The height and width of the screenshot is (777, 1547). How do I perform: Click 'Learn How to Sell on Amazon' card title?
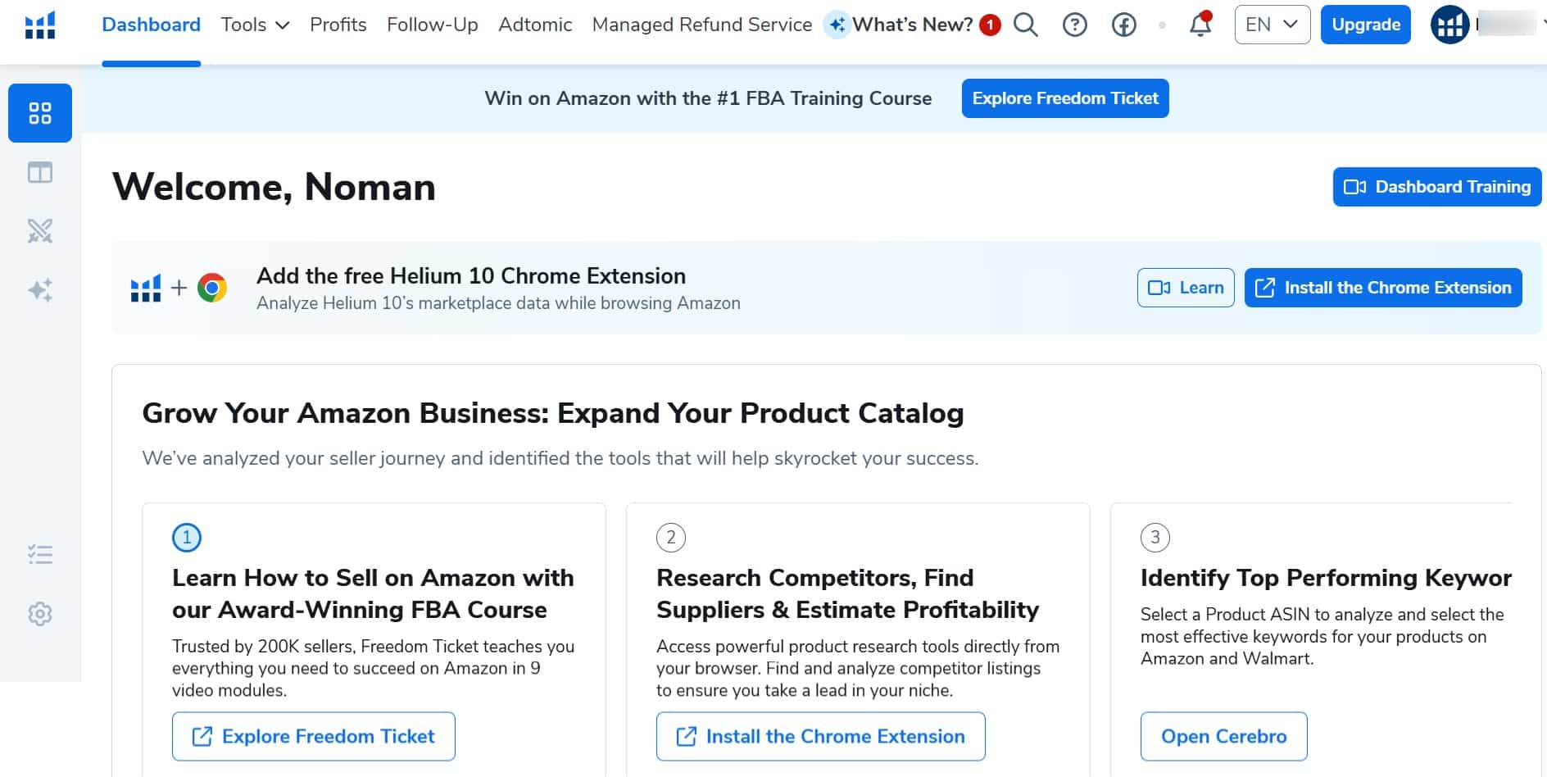373,593
